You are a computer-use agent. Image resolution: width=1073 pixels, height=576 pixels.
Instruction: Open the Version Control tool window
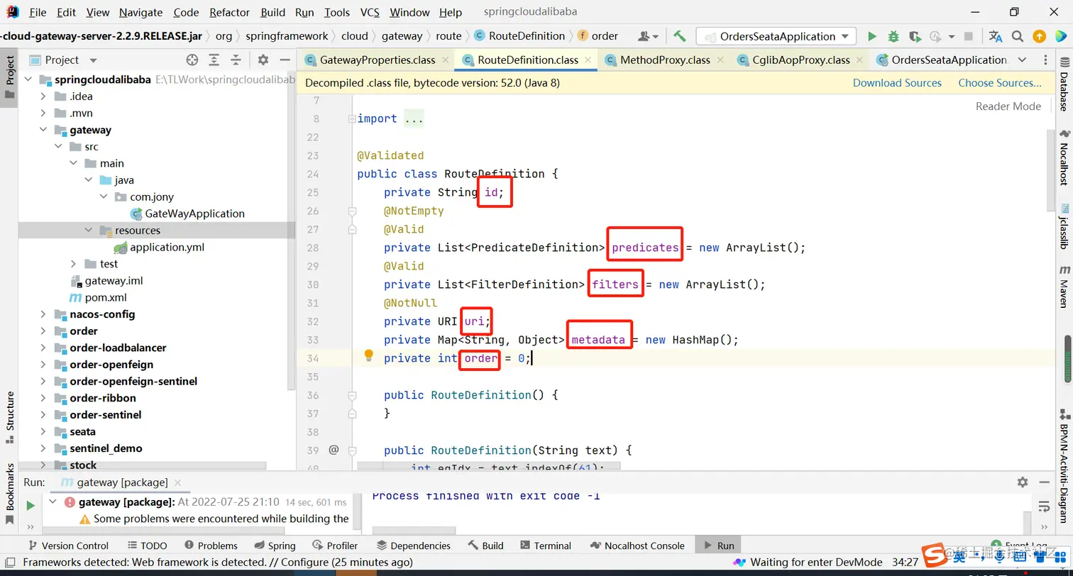[67, 545]
